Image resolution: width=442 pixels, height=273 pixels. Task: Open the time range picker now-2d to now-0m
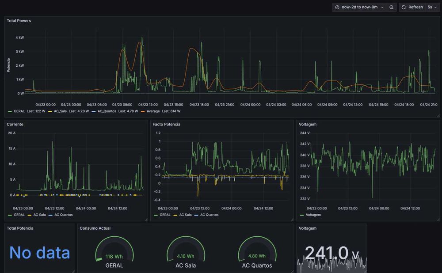tap(359, 7)
